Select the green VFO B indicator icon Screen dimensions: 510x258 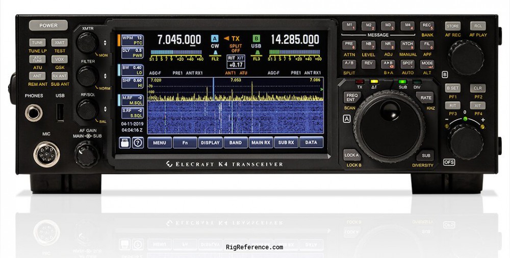click(x=257, y=39)
